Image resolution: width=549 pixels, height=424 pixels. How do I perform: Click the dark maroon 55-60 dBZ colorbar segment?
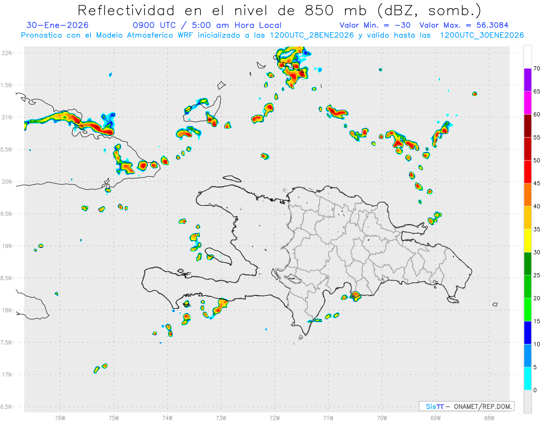(527, 126)
